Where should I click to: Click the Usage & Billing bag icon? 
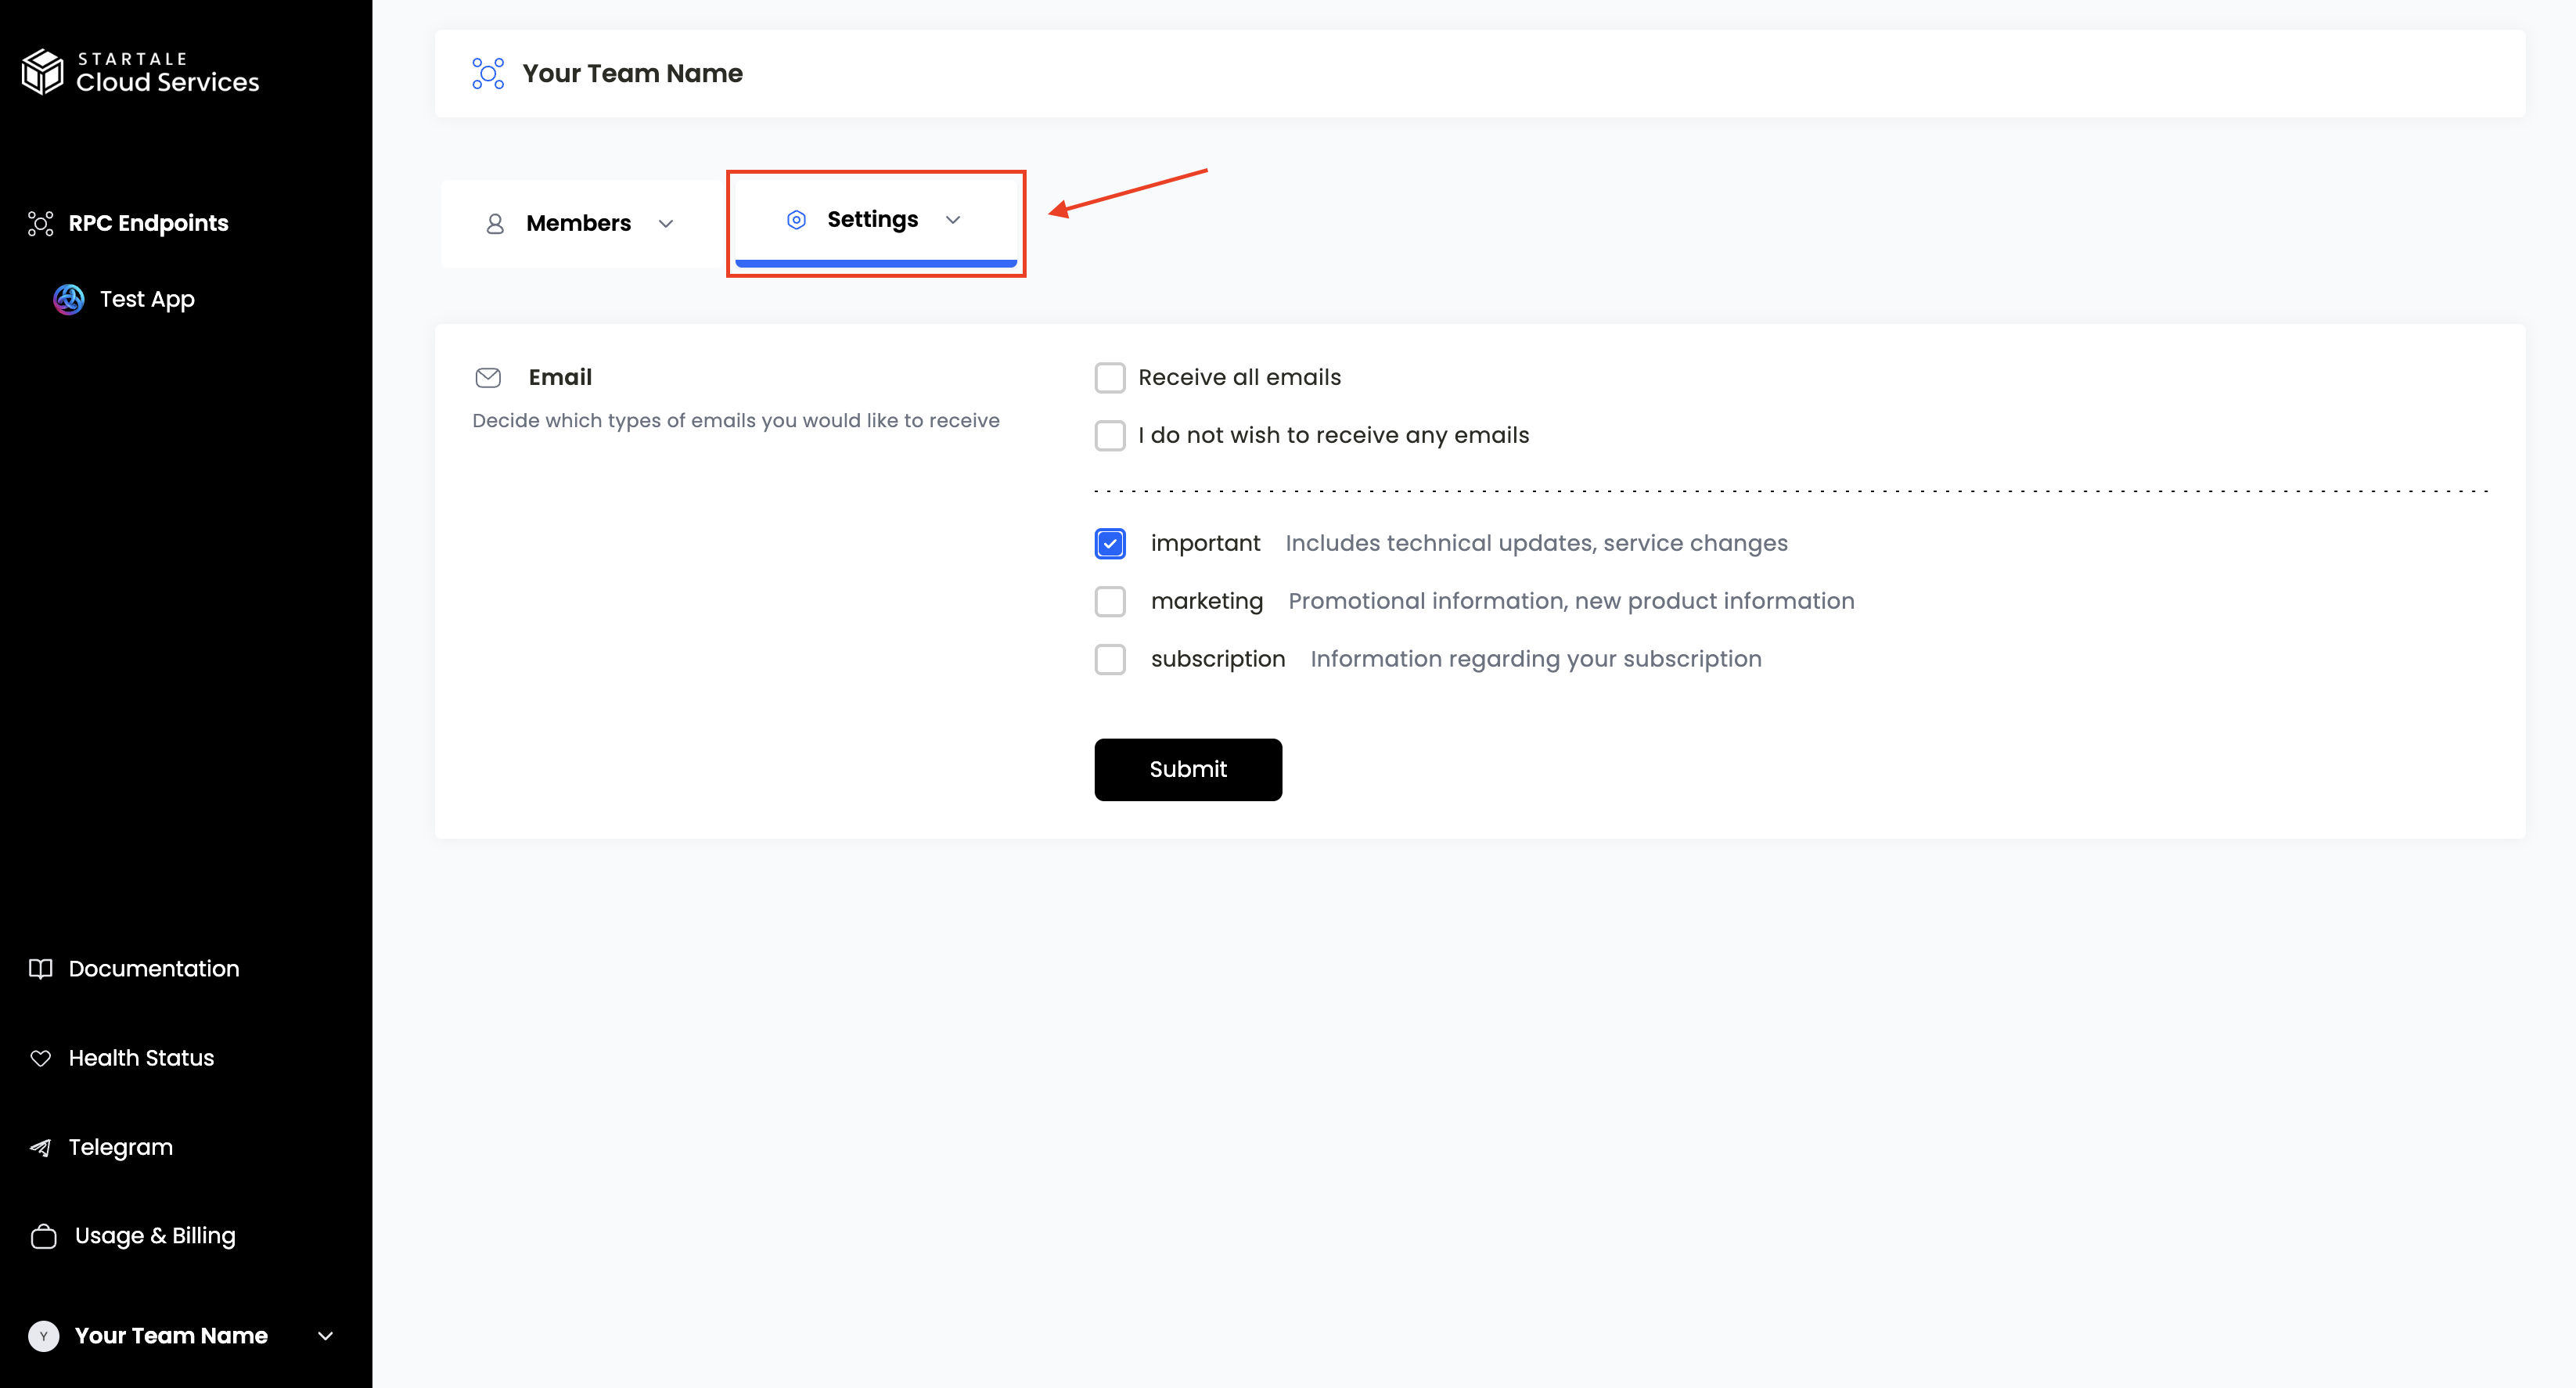[43, 1236]
